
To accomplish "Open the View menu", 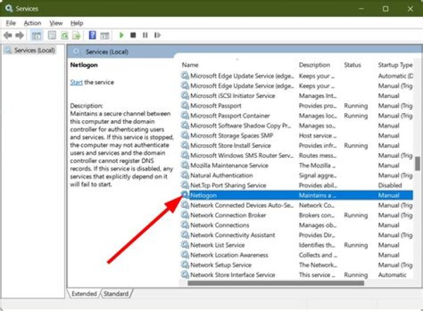I will coord(56,23).
